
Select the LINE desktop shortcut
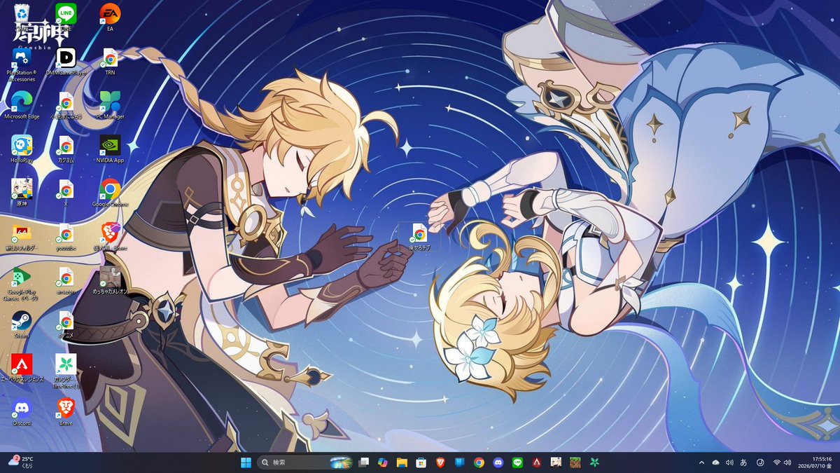pyautogui.click(x=66, y=17)
